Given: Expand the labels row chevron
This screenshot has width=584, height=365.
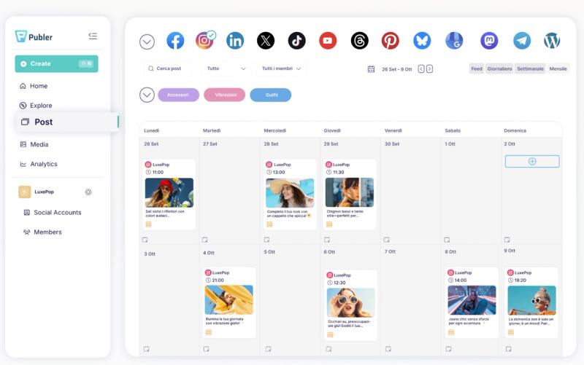Looking at the screenshot, I should click(147, 95).
